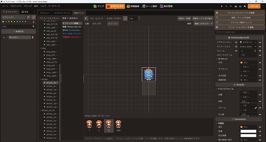
Task: Click the keyframe icon for スピードスケール
Action: (260, 55)
